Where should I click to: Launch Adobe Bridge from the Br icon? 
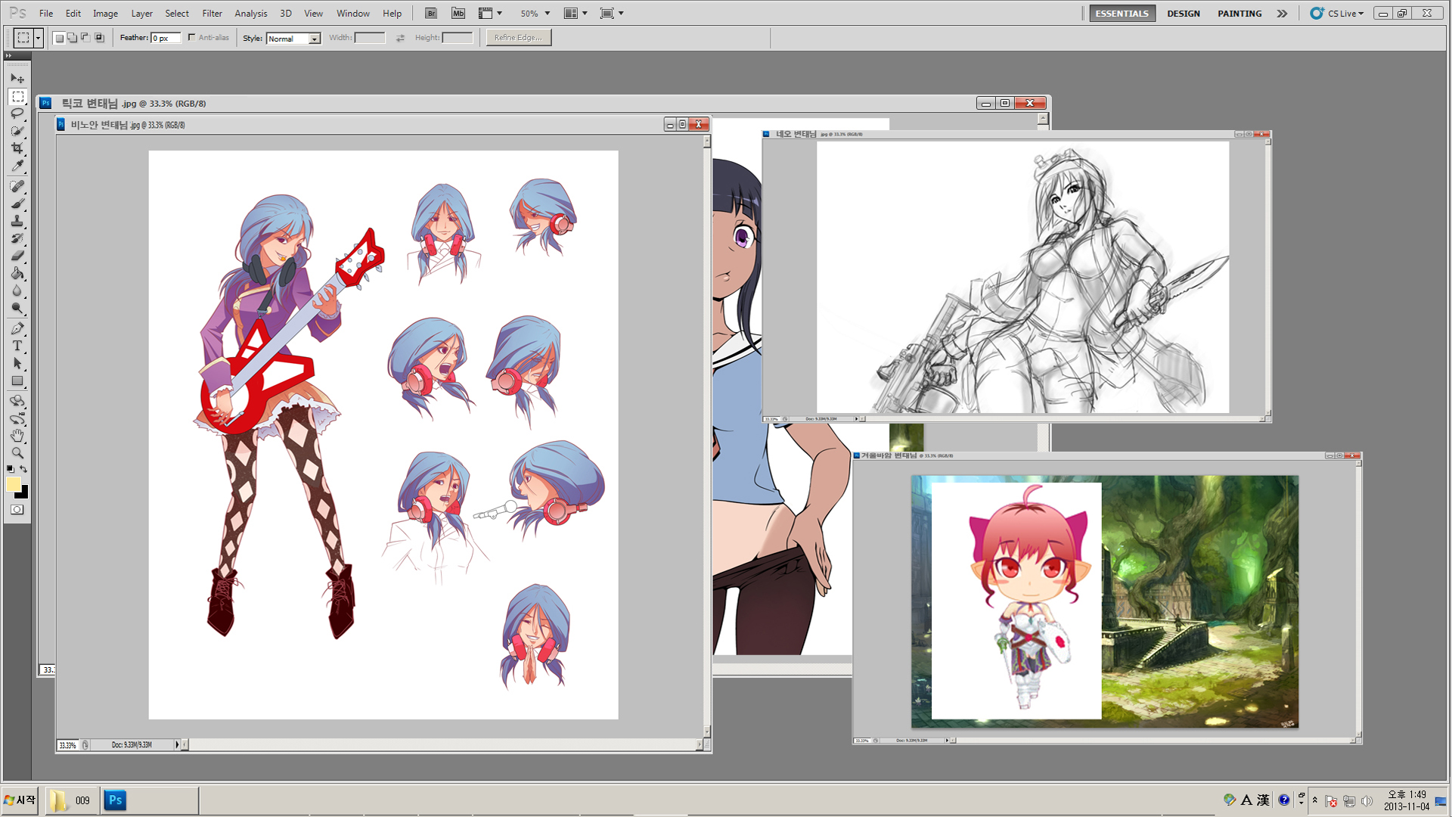coord(431,13)
